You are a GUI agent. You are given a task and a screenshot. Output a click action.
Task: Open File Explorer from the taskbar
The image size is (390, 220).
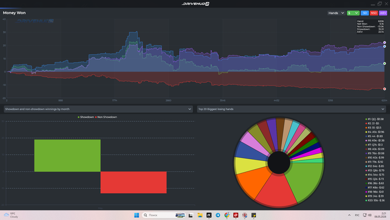pyautogui.click(x=200, y=216)
